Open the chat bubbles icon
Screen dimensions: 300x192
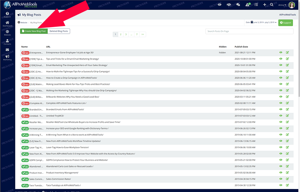click(238, 5)
